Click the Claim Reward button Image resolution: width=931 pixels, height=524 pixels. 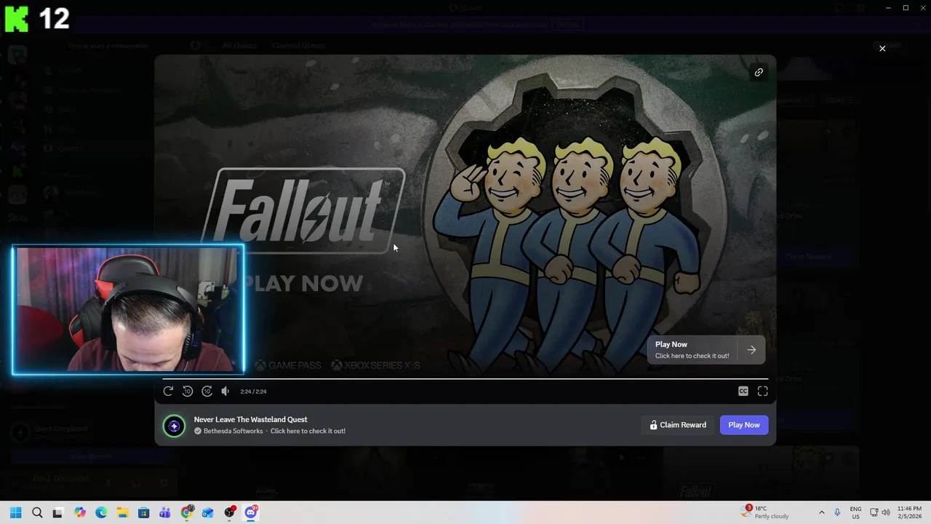678,425
